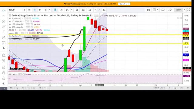
Task: Click Upgrade now in ad banner
Action: 124,4
